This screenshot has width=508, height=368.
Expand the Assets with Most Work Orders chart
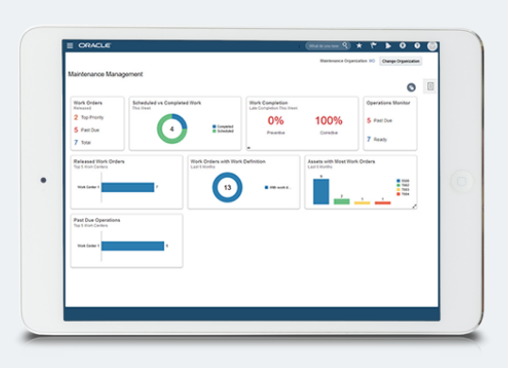(415, 206)
